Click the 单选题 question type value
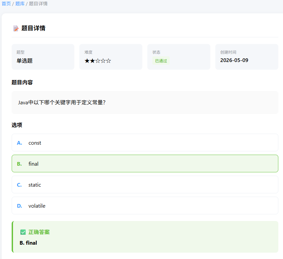This screenshot has height=259, width=283. point(25,61)
